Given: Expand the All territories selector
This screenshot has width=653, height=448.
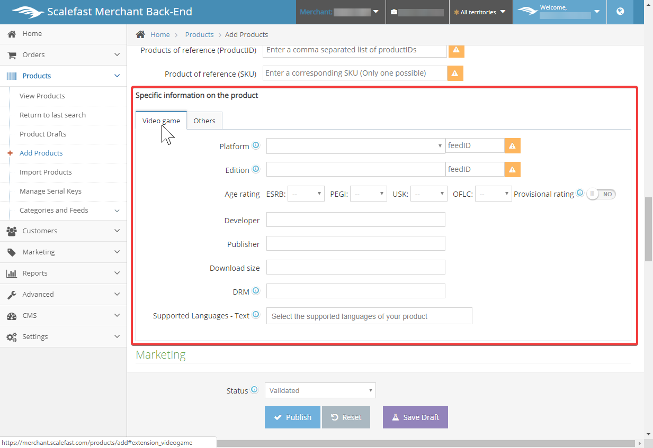Looking at the screenshot, I should tap(480, 12).
